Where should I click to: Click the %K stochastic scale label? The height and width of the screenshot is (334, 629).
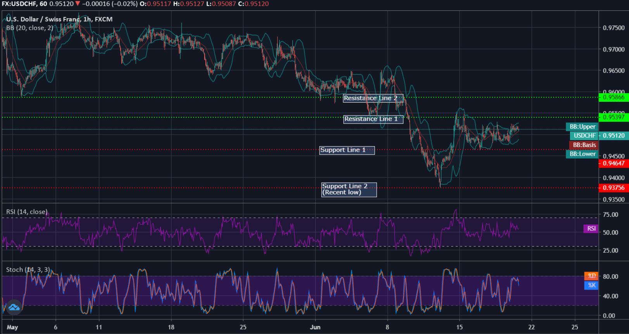[x=591, y=285]
